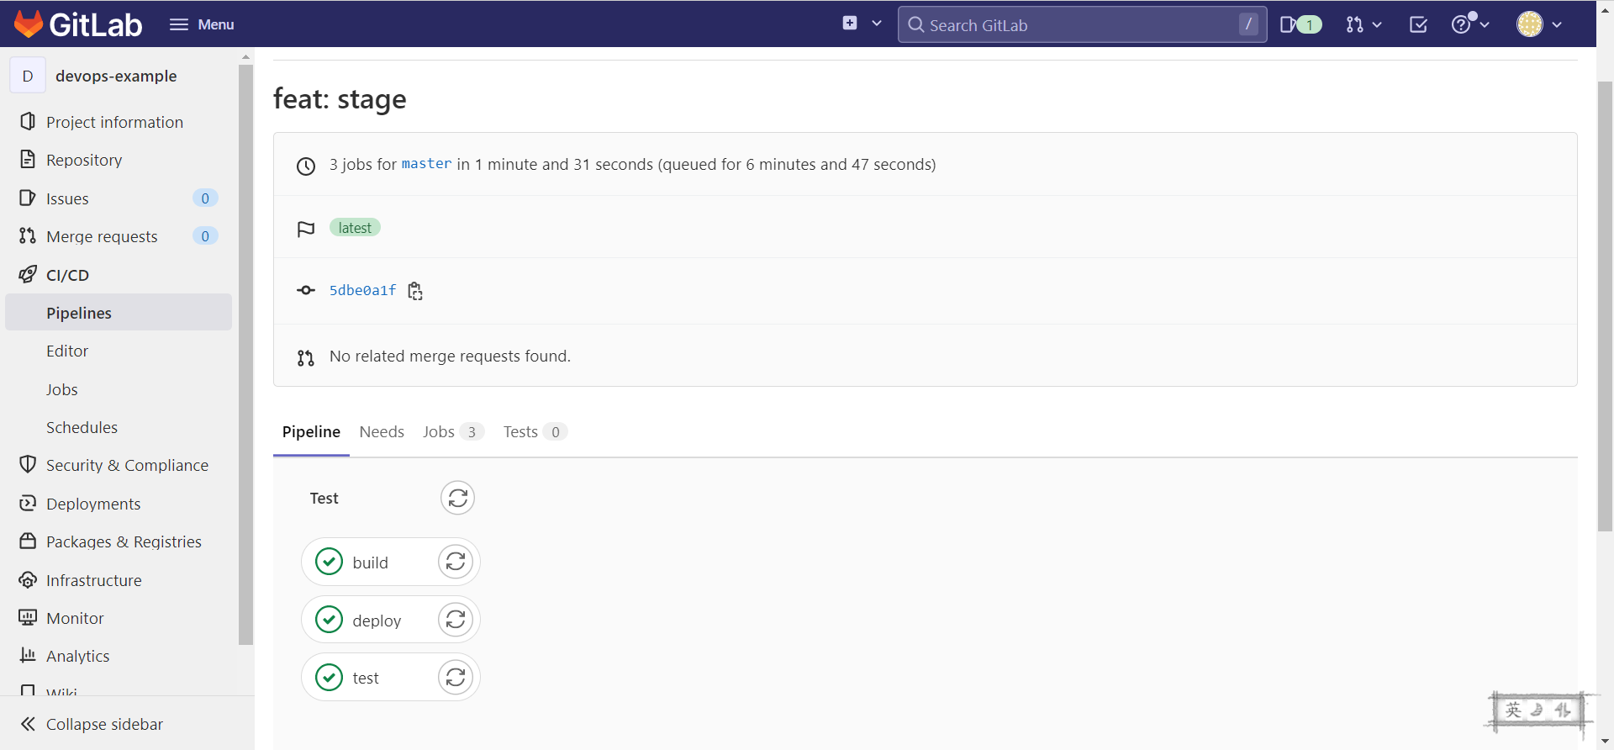Click the create new plus icon
Image resolution: width=1614 pixels, height=750 pixels.
850,24
